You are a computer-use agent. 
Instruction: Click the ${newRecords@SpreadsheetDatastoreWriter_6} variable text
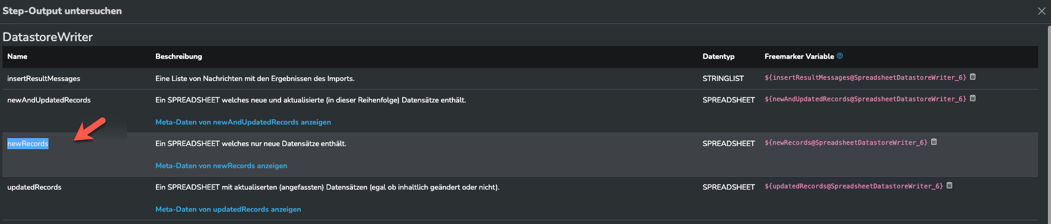846,142
